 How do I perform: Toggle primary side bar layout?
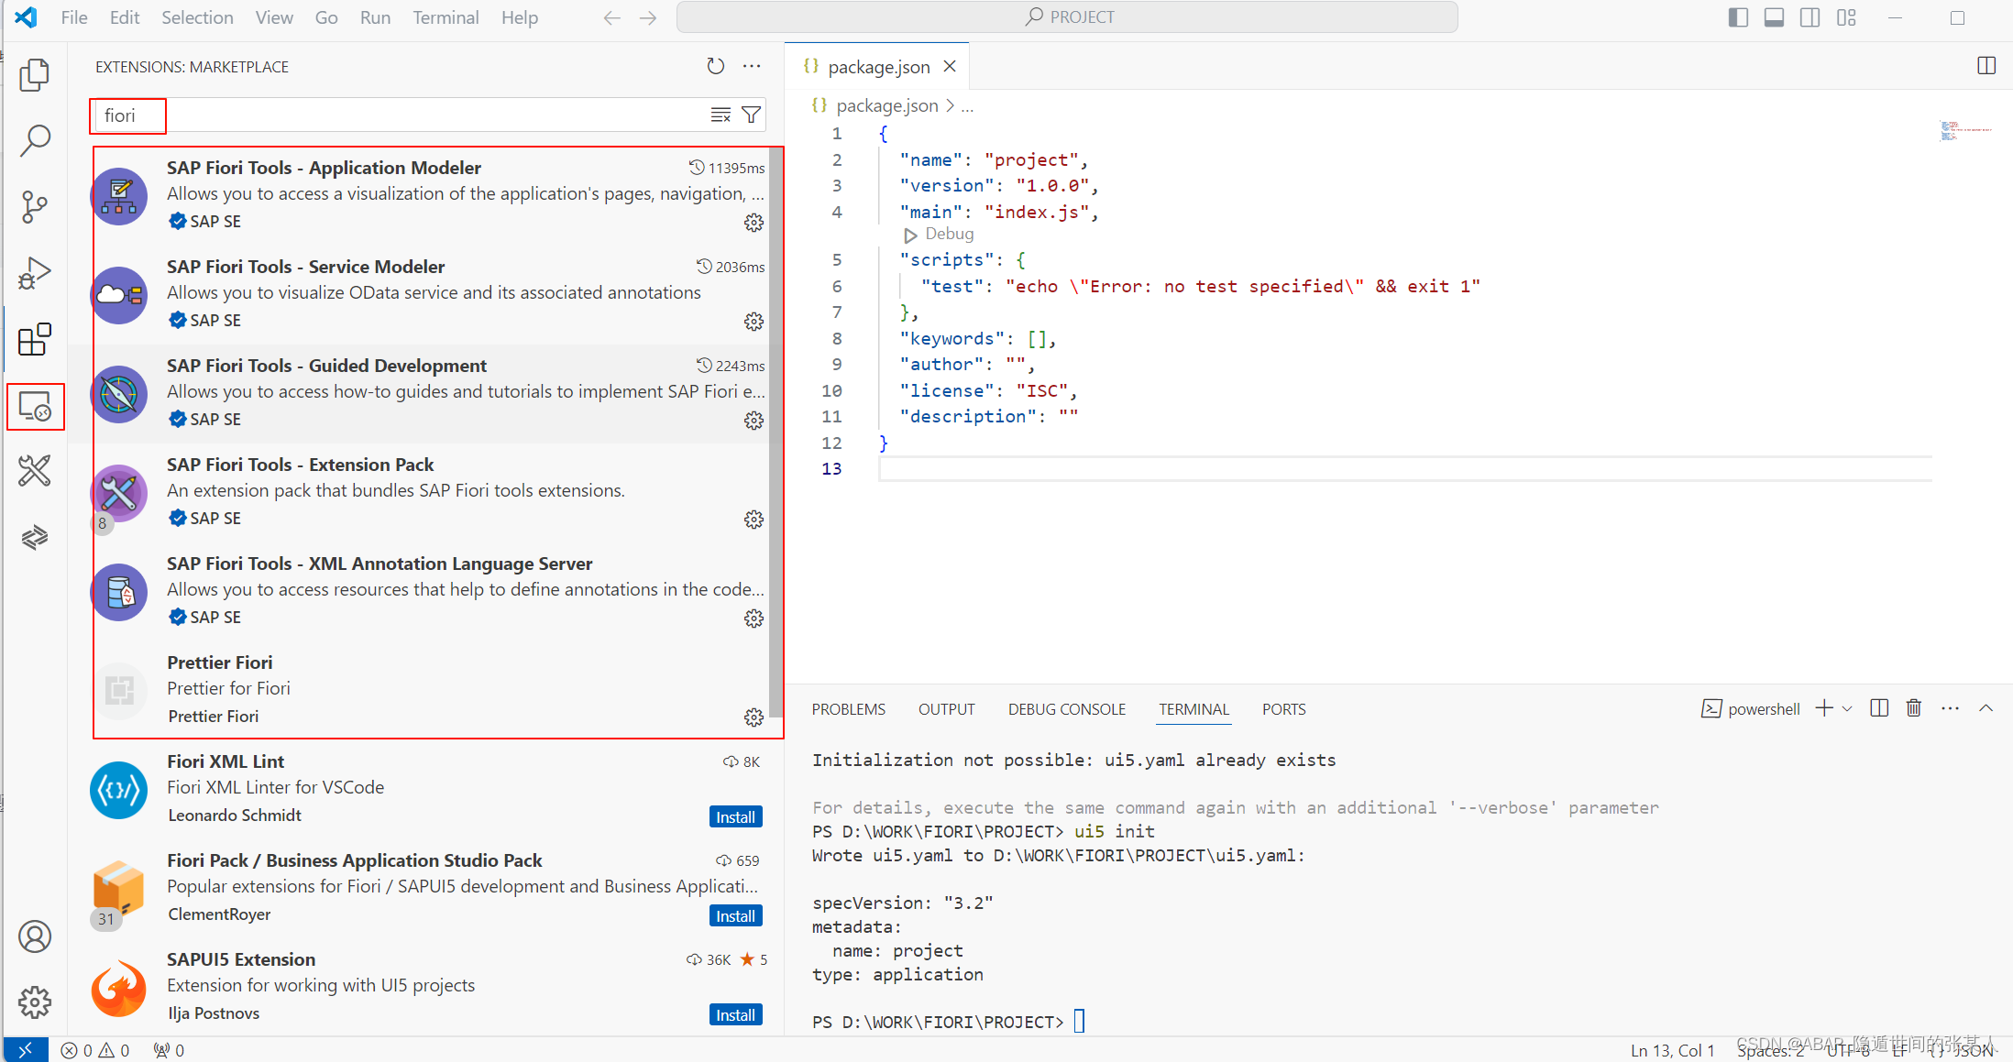point(1738,17)
